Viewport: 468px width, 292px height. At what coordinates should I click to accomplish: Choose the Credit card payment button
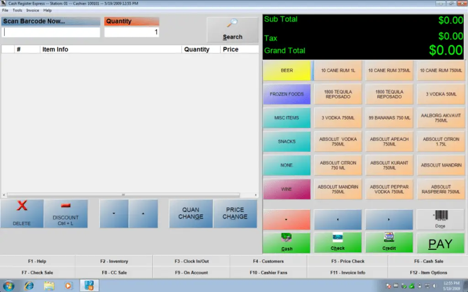[x=389, y=243]
